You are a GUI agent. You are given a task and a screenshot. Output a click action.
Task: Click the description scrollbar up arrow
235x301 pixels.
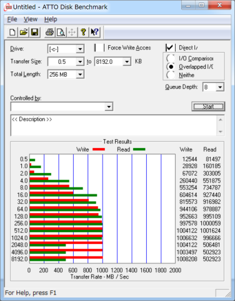coord(221,120)
